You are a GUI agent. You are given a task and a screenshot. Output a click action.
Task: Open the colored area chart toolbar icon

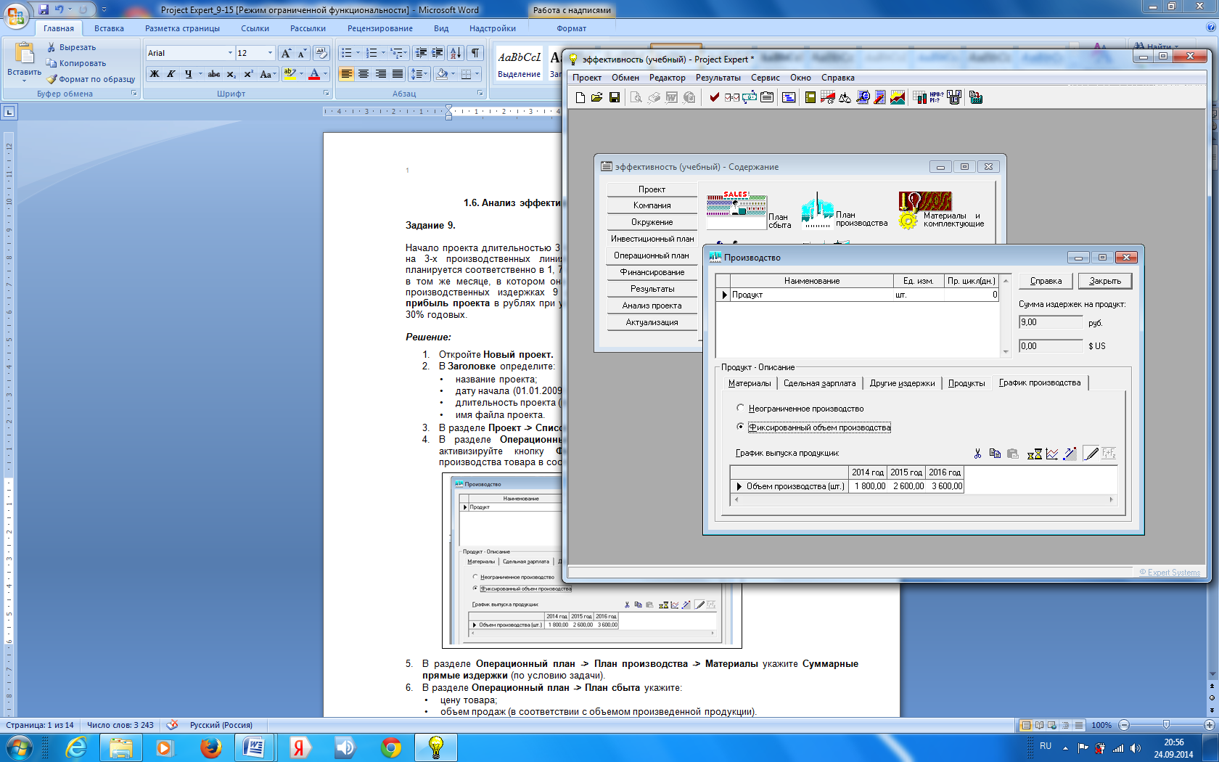pyautogui.click(x=898, y=97)
